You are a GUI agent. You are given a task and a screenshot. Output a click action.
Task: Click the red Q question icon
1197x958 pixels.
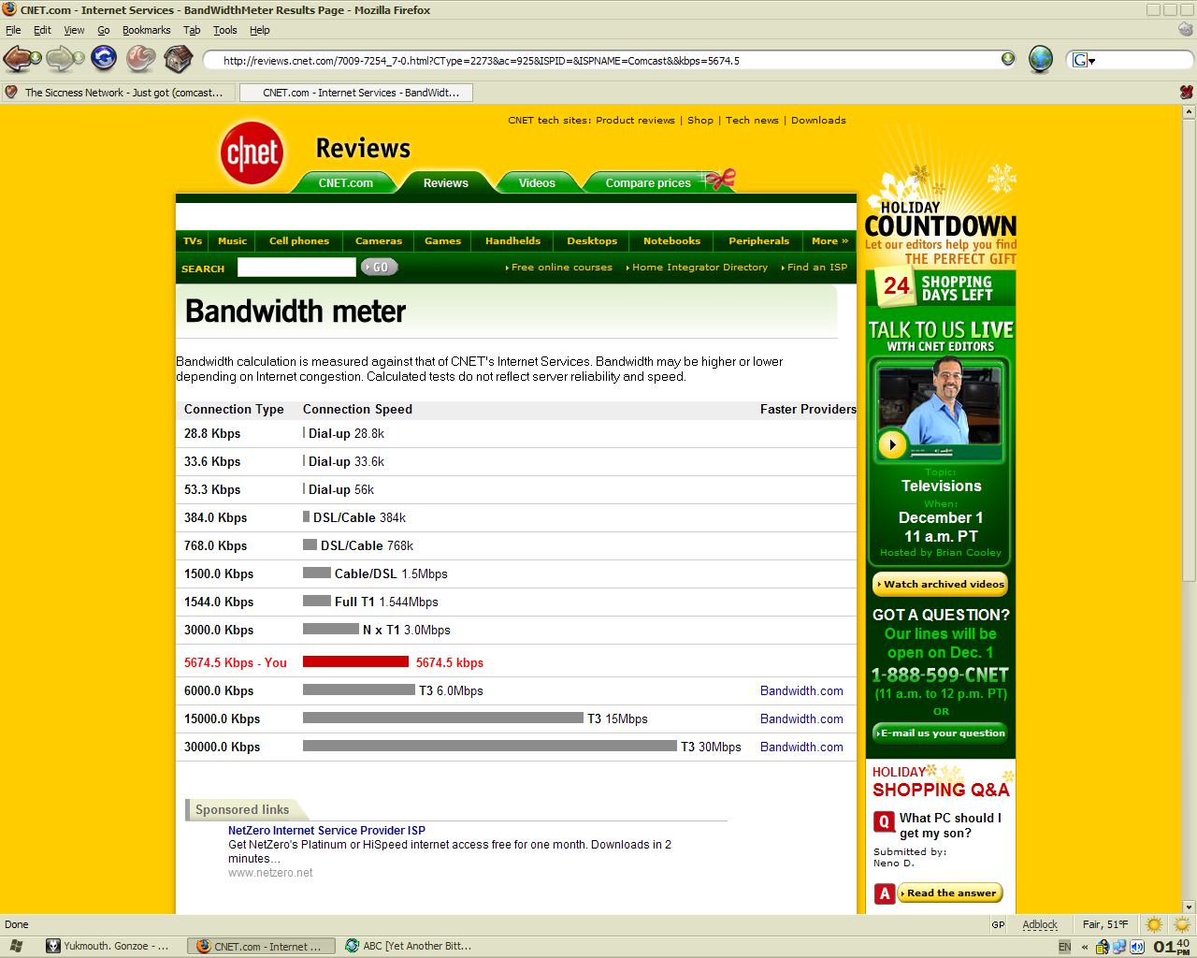[884, 821]
